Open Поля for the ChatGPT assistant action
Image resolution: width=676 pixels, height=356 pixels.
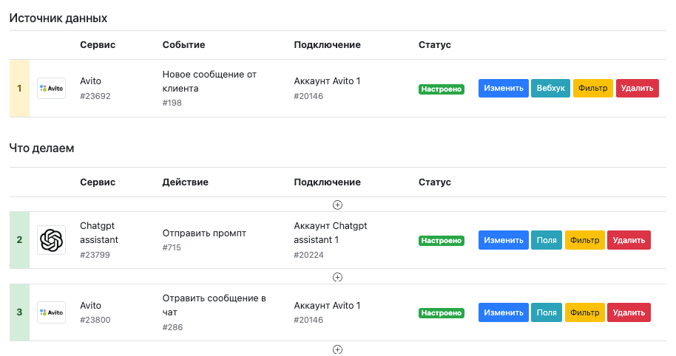pyautogui.click(x=547, y=240)
